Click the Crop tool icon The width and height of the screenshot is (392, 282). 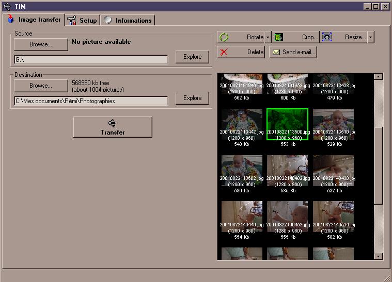click(x=278, y=37)
